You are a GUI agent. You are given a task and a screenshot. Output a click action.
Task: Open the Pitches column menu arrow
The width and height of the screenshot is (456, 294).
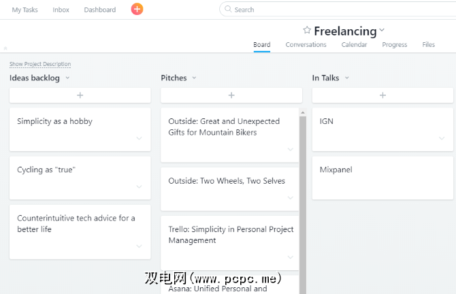(194, 78)
